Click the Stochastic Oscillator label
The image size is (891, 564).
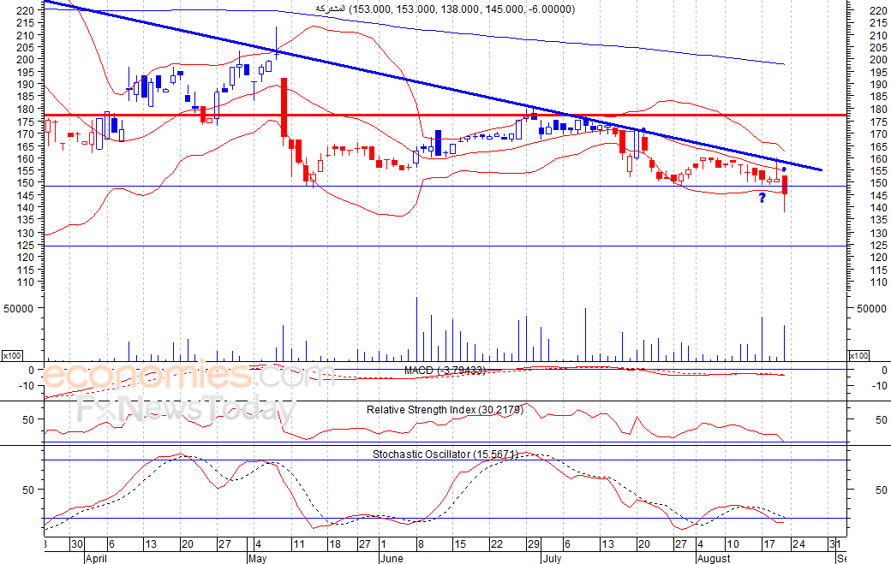pyautogui.click(x=445, y=454)
